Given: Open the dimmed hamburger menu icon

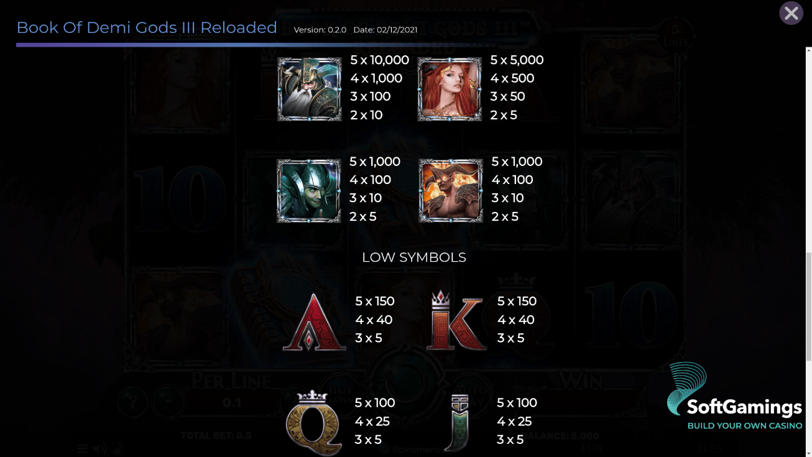Looking at the screenshot, I should (x=82, y=449).
